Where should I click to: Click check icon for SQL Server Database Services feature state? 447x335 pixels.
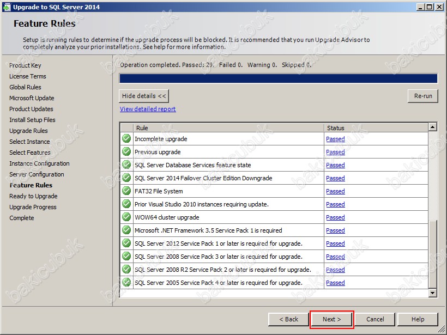[126, 165]
